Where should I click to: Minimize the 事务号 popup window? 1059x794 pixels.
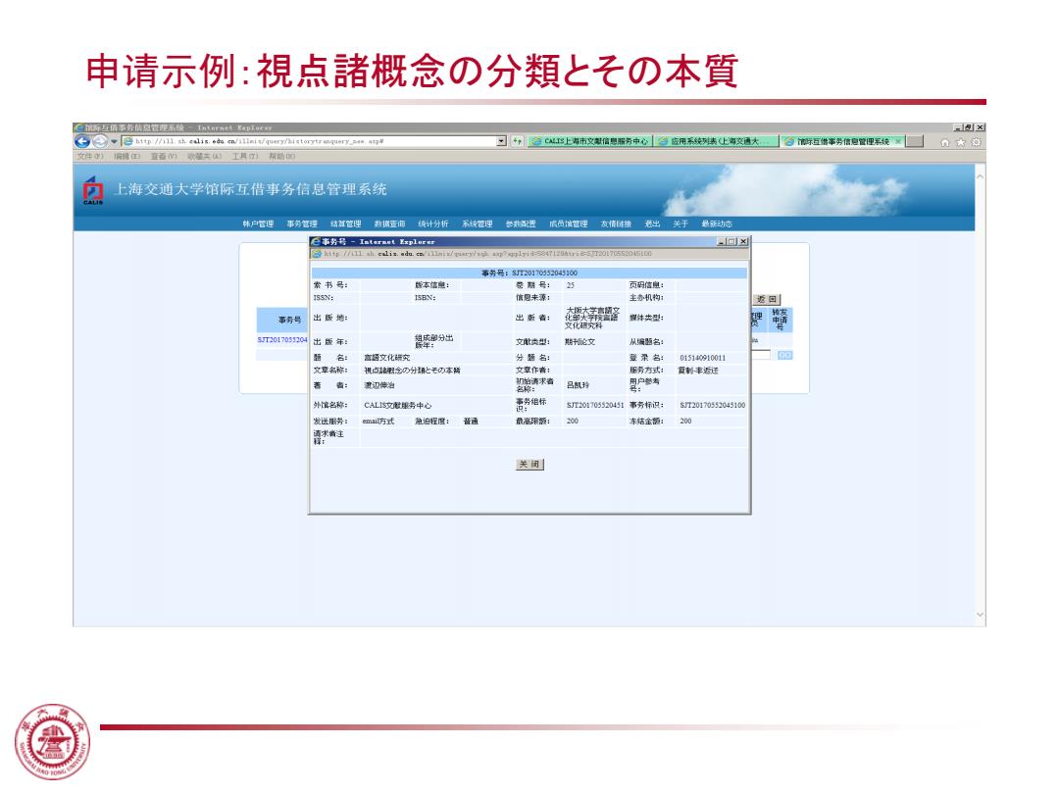[x=721, y=242]
